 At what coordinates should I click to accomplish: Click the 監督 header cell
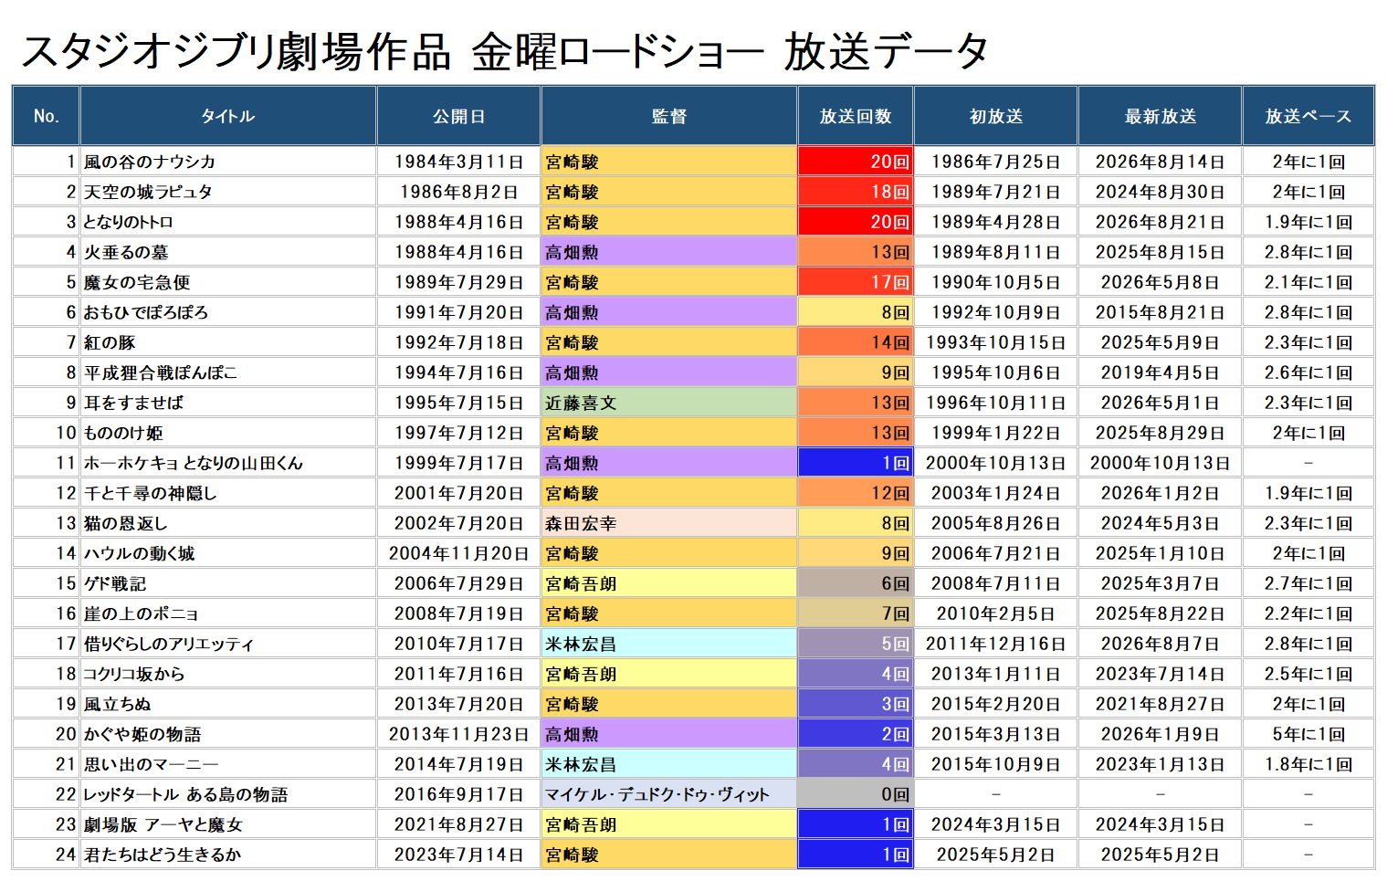click(x=669, y=116)
